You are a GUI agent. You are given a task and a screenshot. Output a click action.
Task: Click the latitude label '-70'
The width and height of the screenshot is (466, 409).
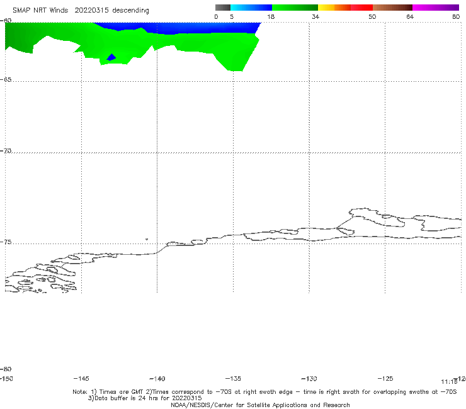[x=6, y=151]
